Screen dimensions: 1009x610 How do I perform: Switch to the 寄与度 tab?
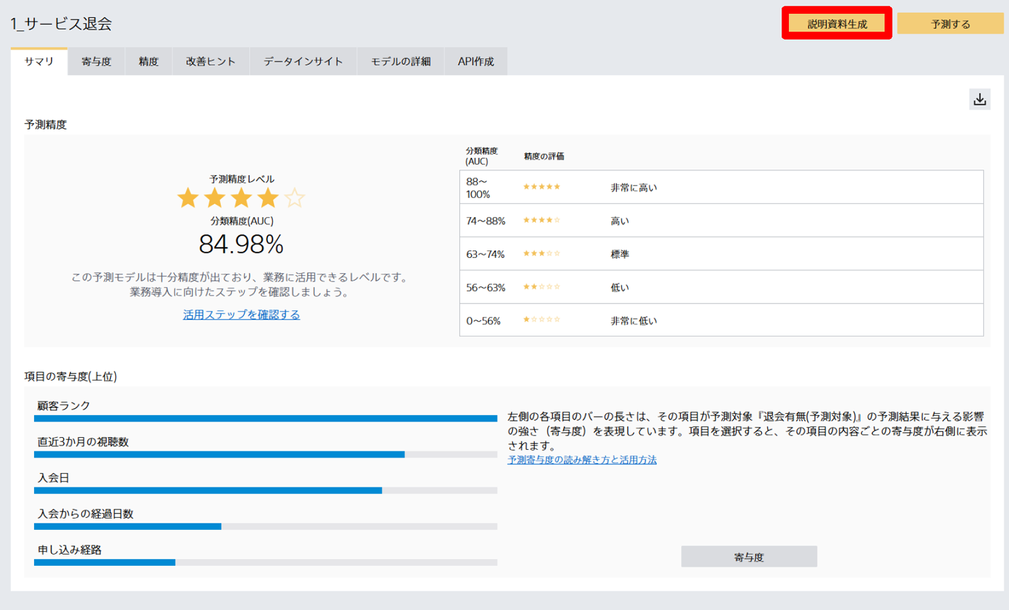(x=95, y=61)
